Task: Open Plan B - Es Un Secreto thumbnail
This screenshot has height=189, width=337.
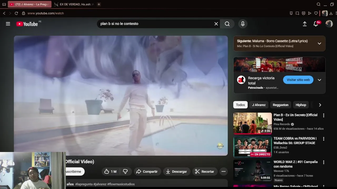Action: (x=252, y=123)
